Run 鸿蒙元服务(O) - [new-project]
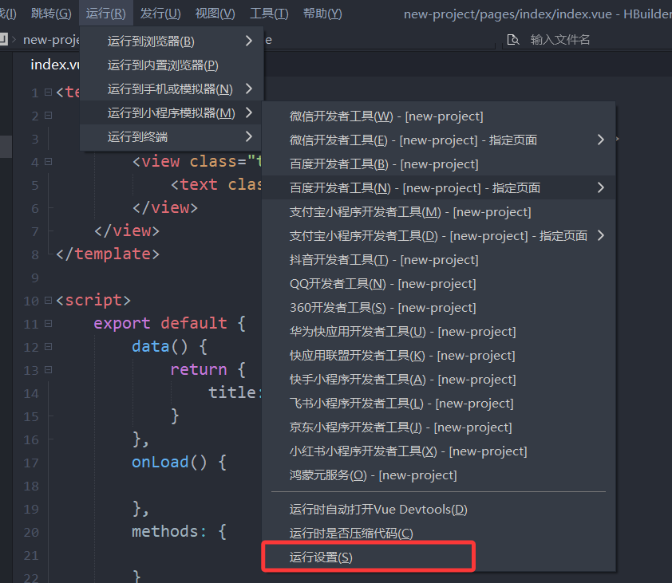This screenshot has height=583, width=672. point(439,475)
